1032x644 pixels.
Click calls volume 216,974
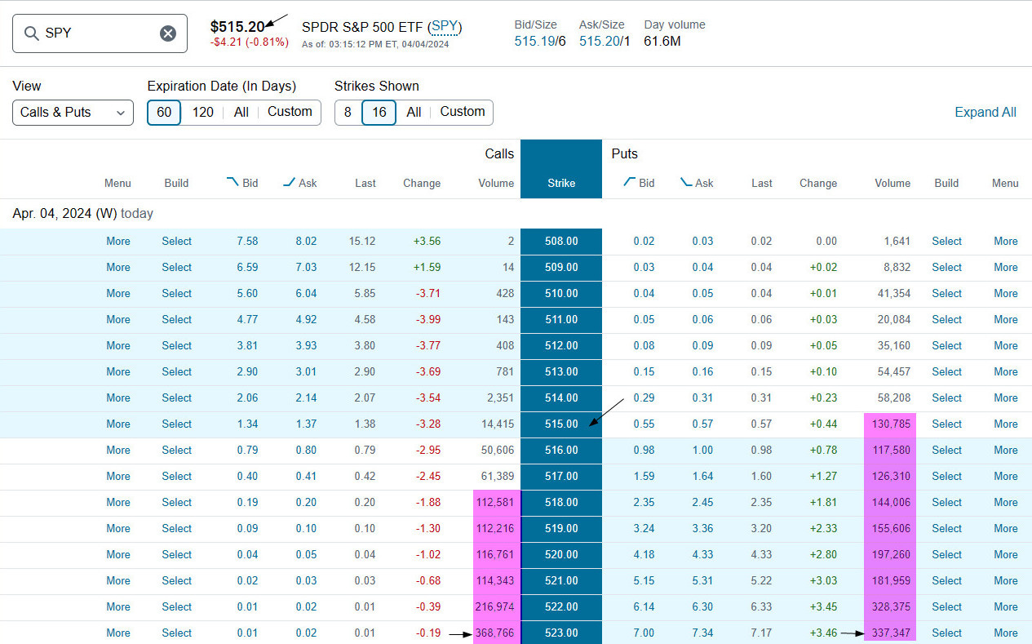click(x=496, y=607)
